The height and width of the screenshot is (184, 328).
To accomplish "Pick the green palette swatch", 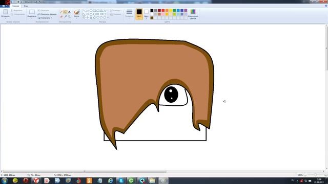I will [174, 10].
